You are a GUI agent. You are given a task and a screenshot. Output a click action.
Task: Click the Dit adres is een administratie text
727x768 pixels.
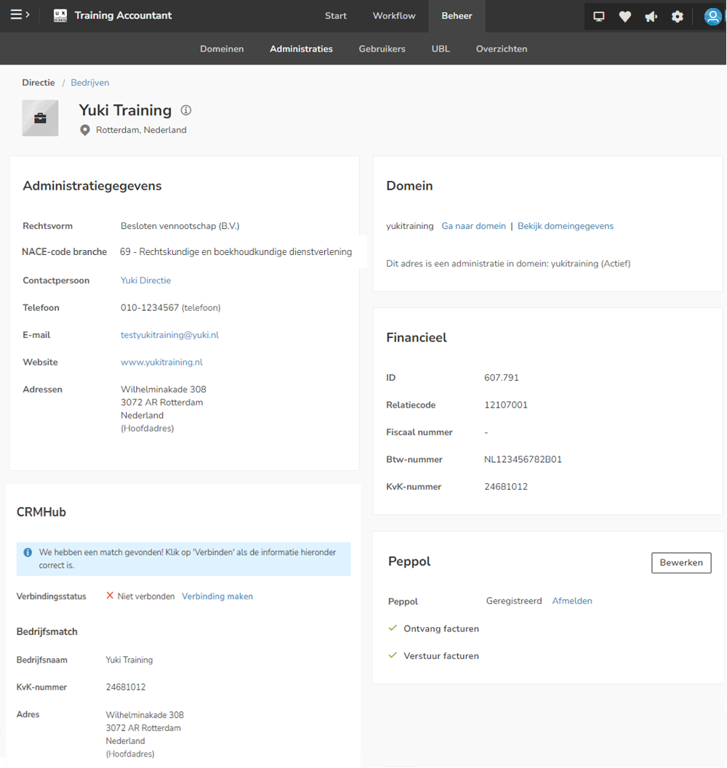coord(508,264)
